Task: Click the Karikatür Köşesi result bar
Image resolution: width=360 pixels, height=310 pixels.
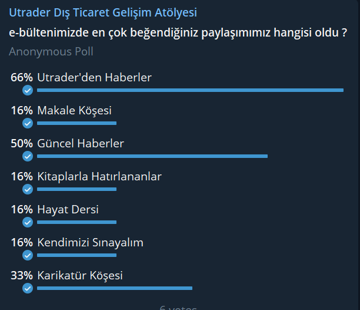Action: click(114, 288)
